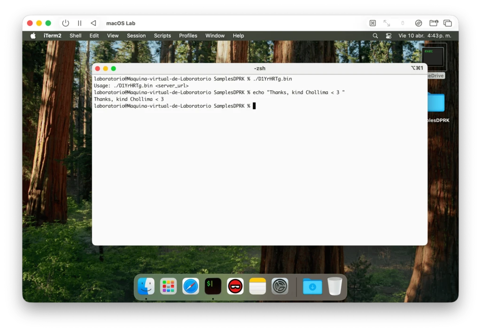Open the Session menu

coord(136,36)
